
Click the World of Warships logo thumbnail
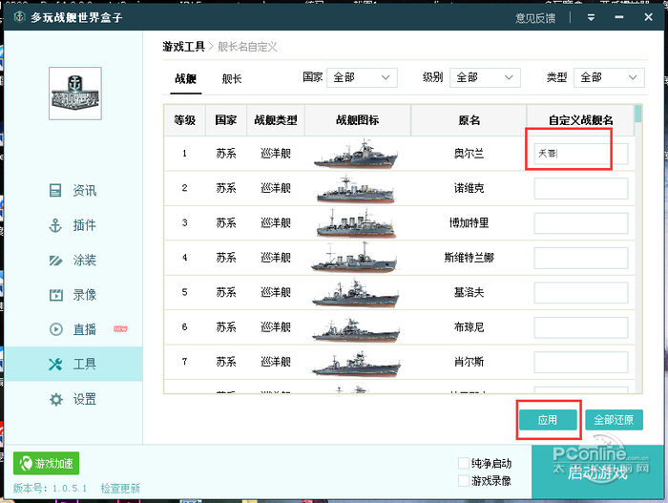tap(75, 94)
